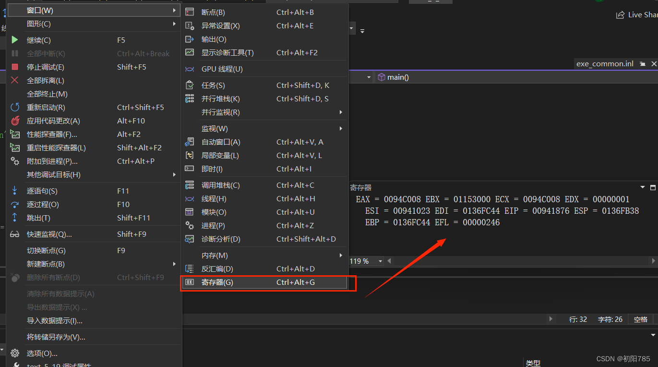This screenshot has width=658, height=367.
Task: Click the Autos window (自动窗口) icon
Action: (190, 142)
